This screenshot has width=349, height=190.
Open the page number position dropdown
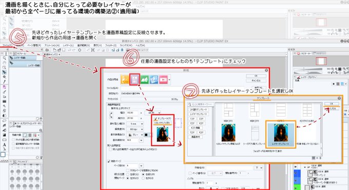click(x=215, y=173)
